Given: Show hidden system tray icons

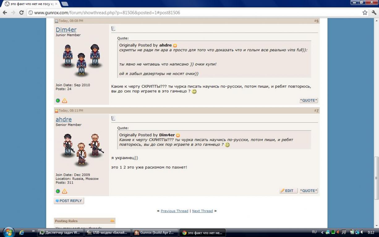Looking at the screenshot, I should [322, 232].
